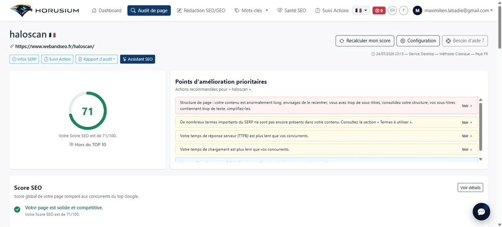Click the priority list scroll down arrow
502x227 pixels.
(480, 159)
